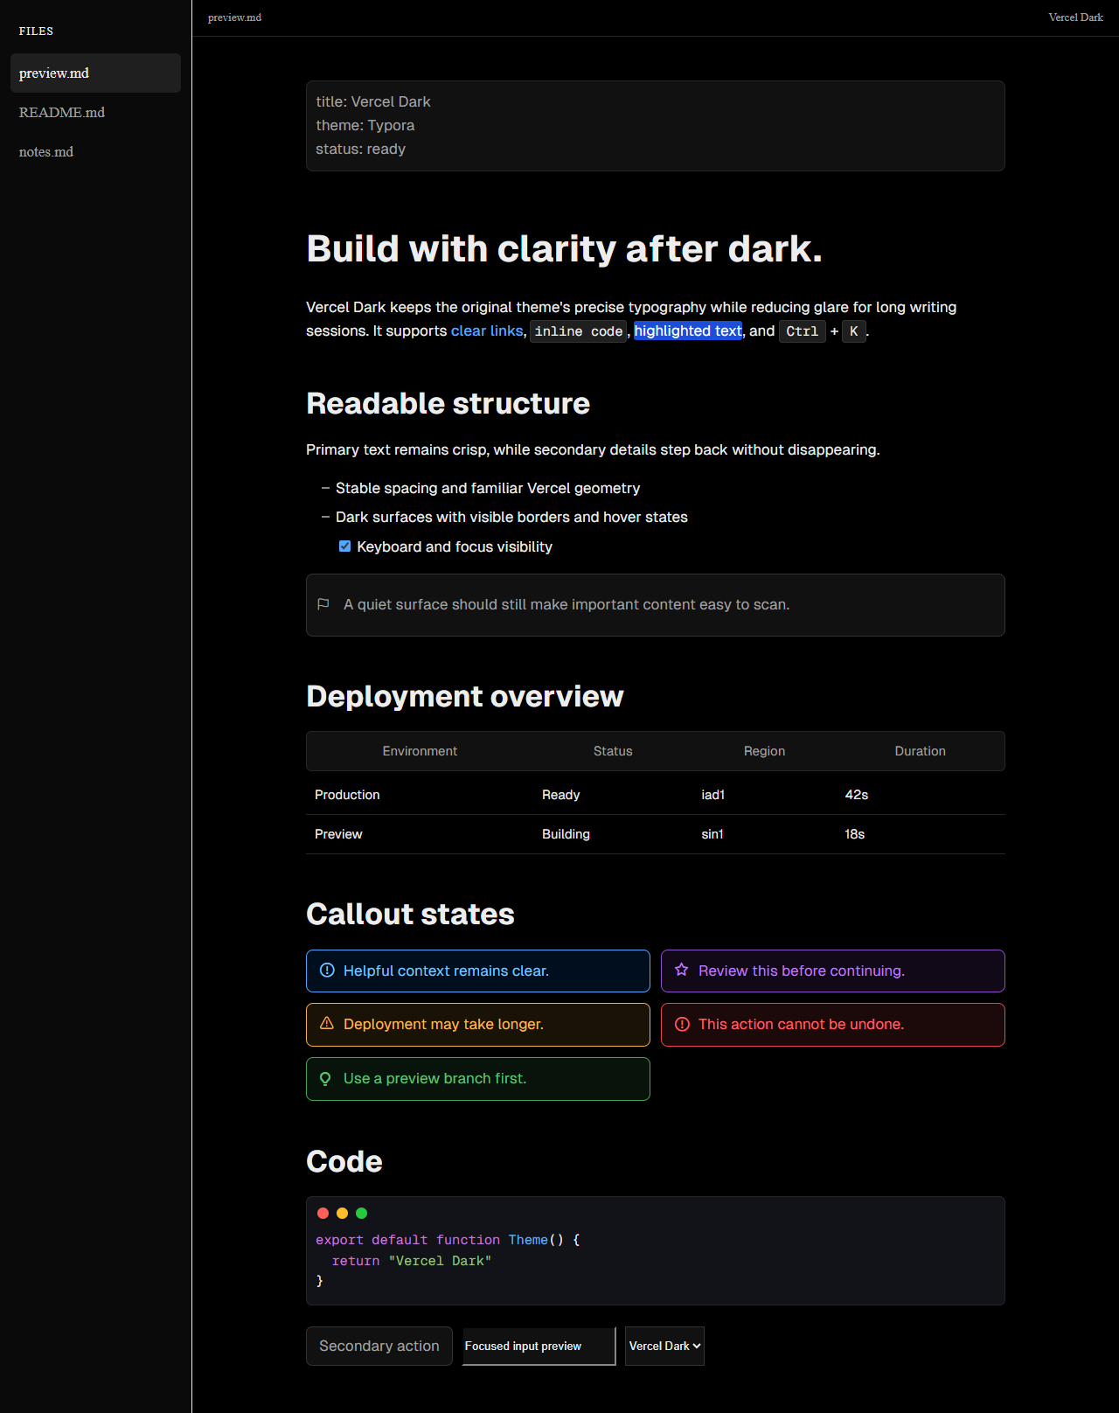Click the highlighted text span
Screen dimensions: 1119x1413
point(688,331)
